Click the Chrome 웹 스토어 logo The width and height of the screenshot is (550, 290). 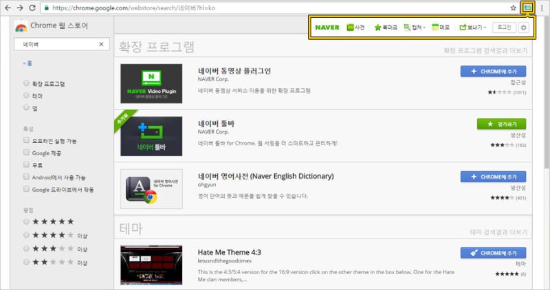coord(52,26)
